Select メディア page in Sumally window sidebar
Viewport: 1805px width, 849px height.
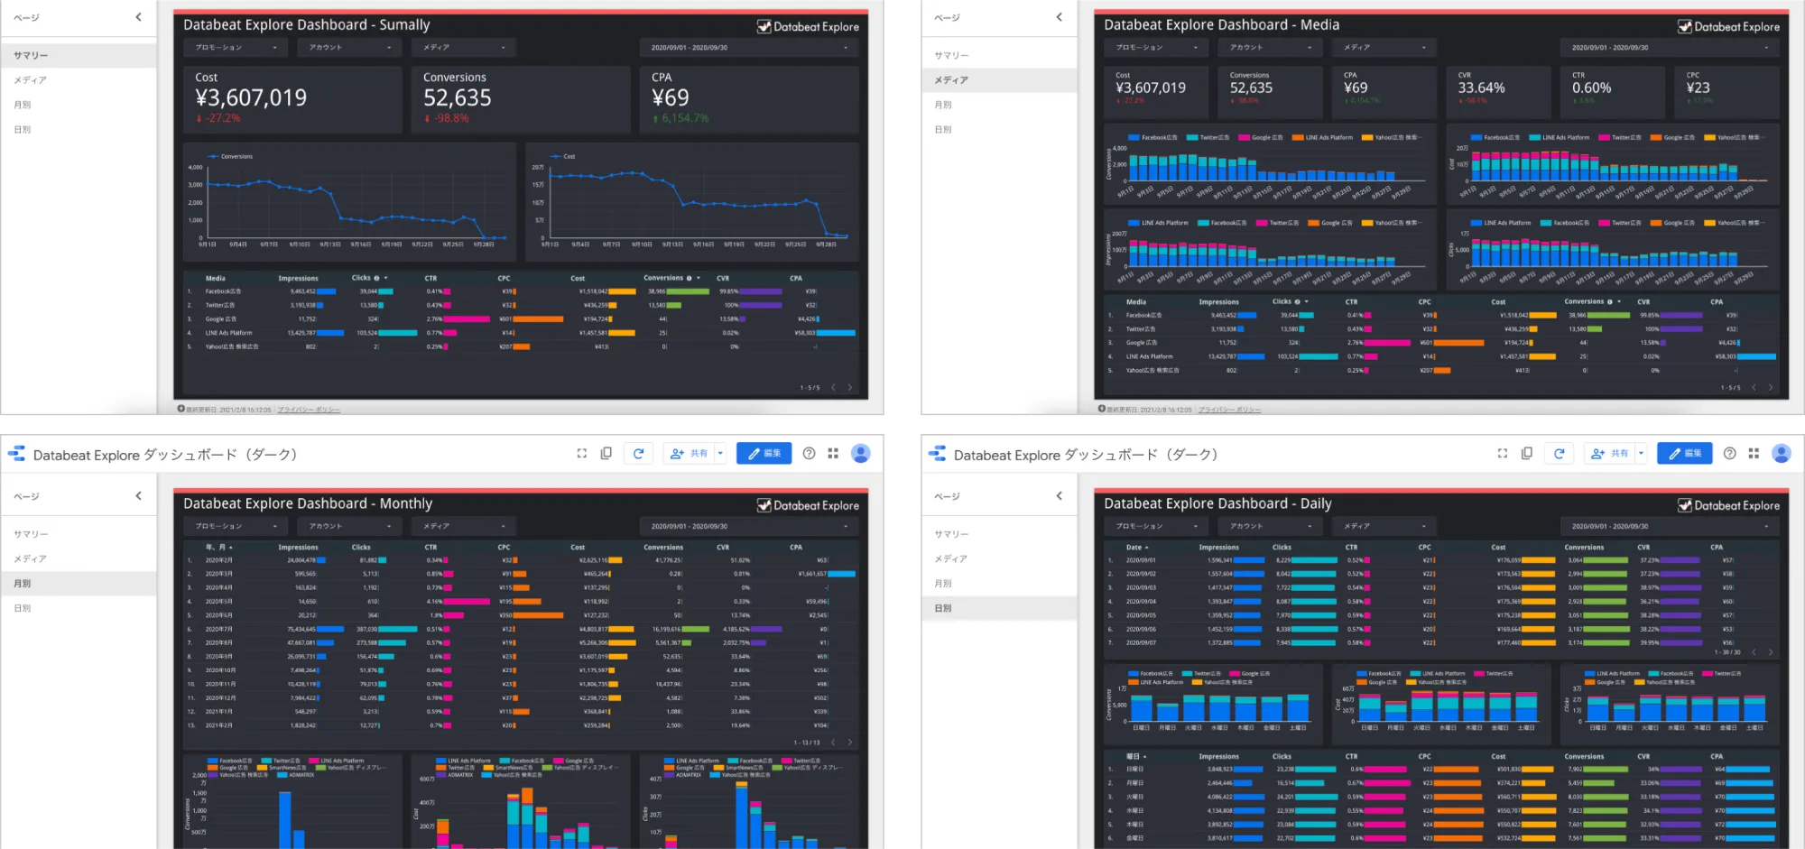point(79,80)
